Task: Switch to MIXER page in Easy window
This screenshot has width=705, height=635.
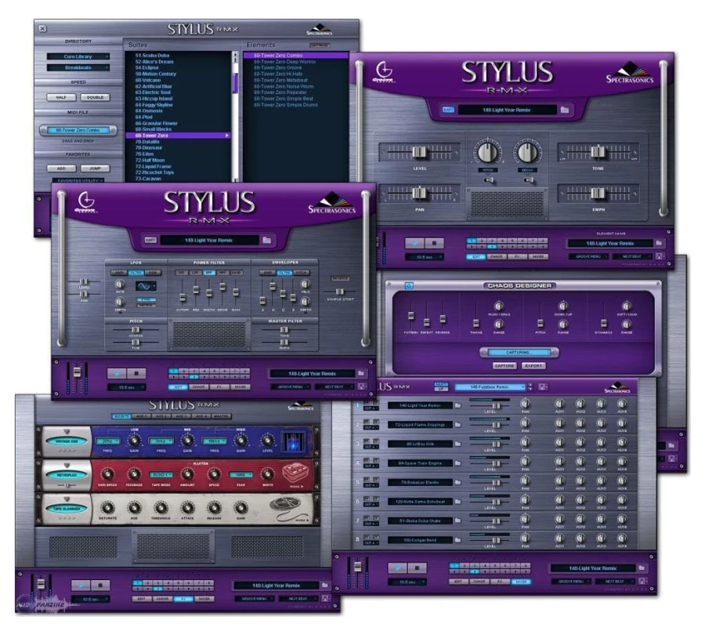Action: point(538,256)
